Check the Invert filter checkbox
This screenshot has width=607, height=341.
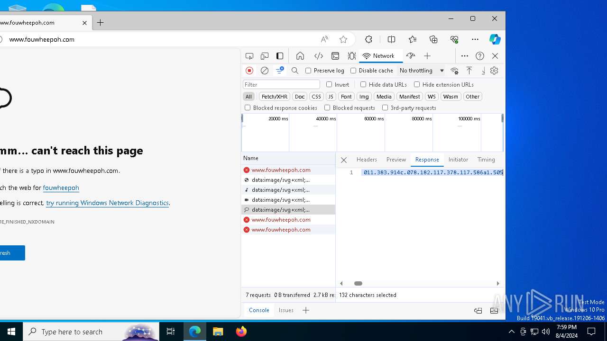329,84
